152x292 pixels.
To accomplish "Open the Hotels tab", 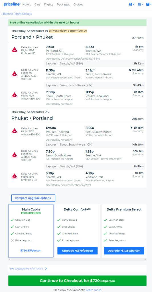I will pos(27,5).
